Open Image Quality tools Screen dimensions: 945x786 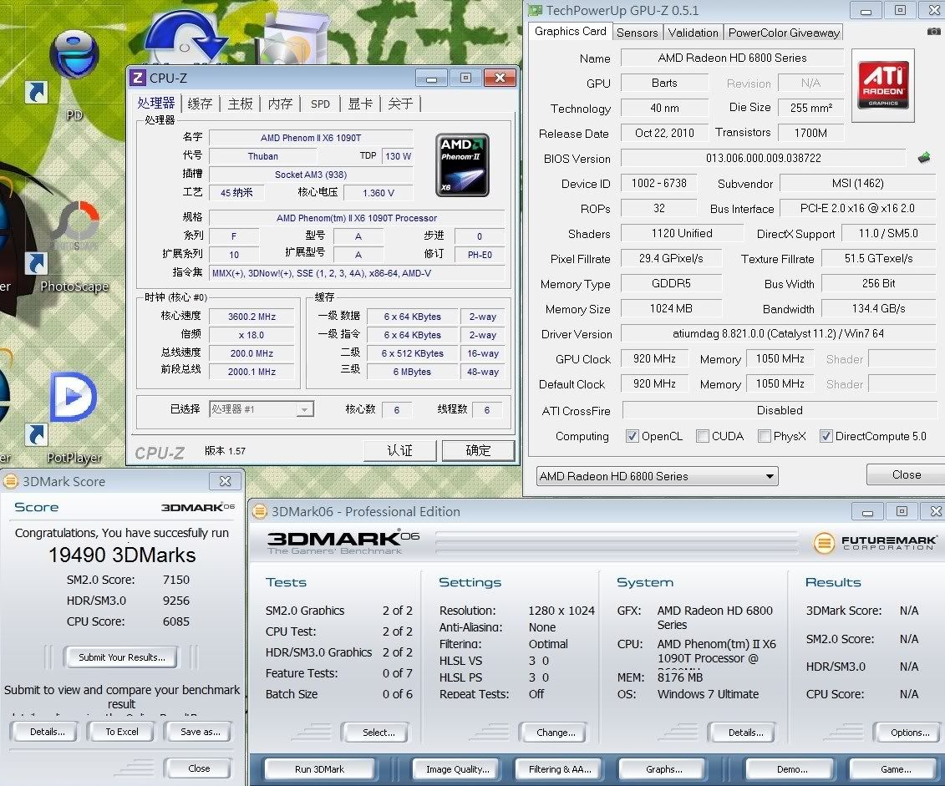click(x=457, y=769)
